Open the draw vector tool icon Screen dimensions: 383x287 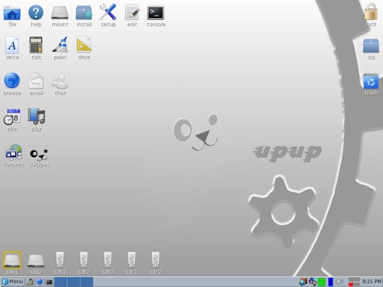point(84,45)
